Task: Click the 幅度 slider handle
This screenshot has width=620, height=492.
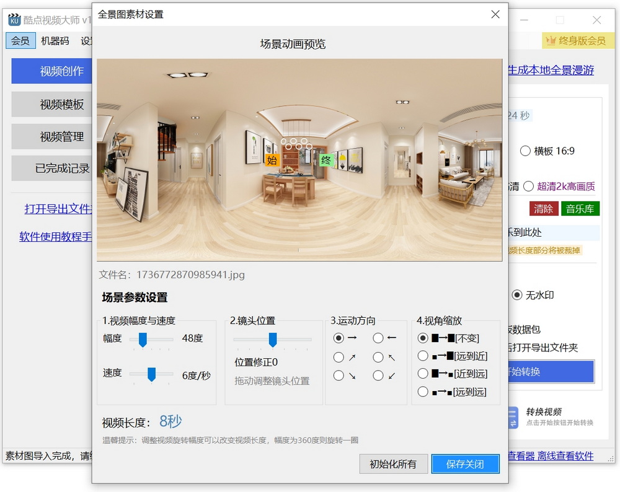Action: tap(143, 340)
